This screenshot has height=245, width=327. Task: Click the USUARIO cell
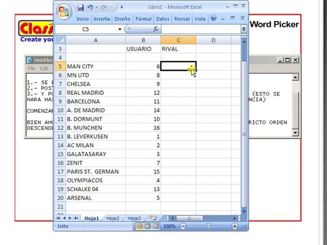click(x=143, y=49)
